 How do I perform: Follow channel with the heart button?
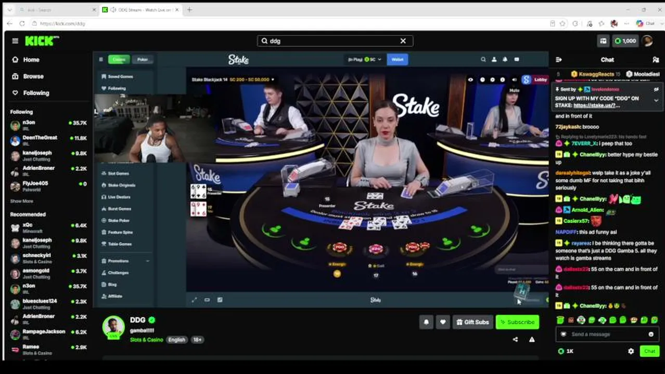(x=443, y=322)
